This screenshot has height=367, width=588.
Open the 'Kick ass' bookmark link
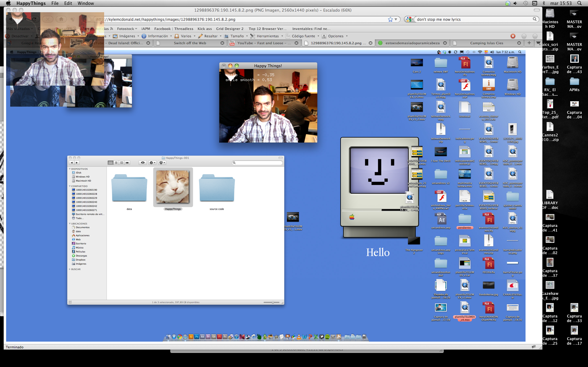click(205, 29)
